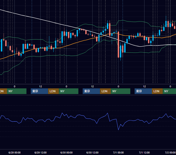This screenshot has height=155, width=176.
Task: Select the 7/1 00:00 date label
Action: [118, 152]
